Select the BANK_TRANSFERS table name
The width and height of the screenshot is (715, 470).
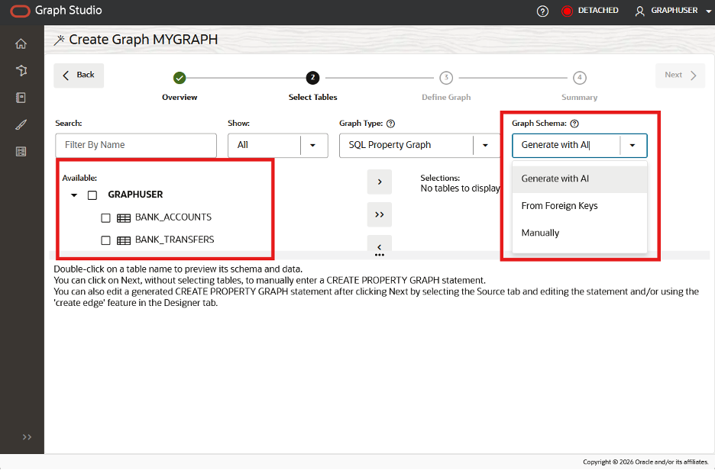pyautogui.click(x=175, y=240)
